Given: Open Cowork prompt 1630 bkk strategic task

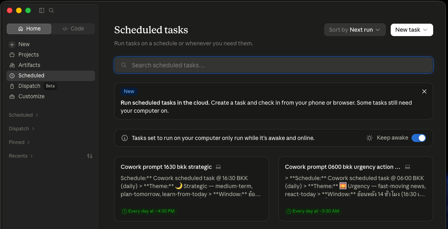Looking at the screenshot, I should (192, 188).
